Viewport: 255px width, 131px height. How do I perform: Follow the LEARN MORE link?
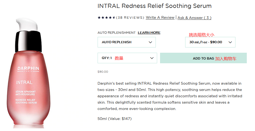point(149,33)
